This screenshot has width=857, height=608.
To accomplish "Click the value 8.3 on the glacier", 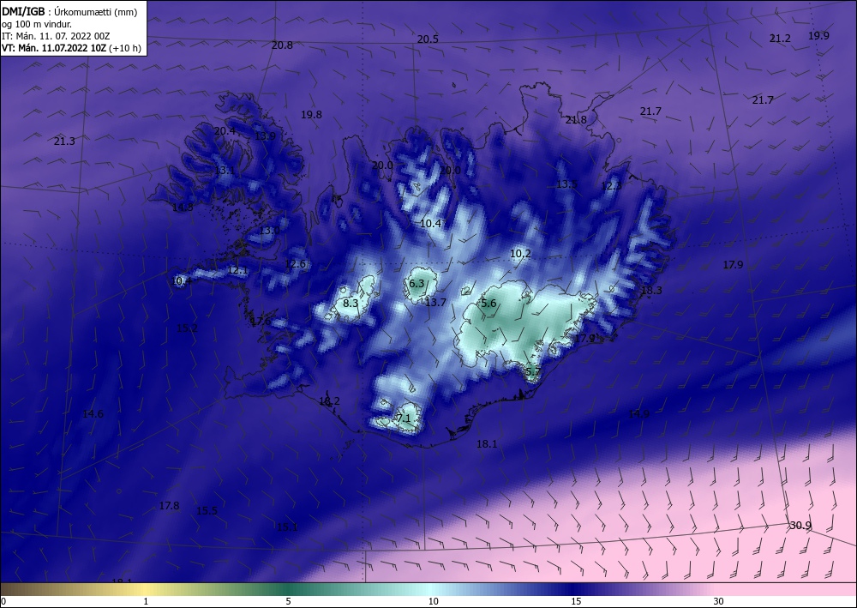I will (351, 303).
